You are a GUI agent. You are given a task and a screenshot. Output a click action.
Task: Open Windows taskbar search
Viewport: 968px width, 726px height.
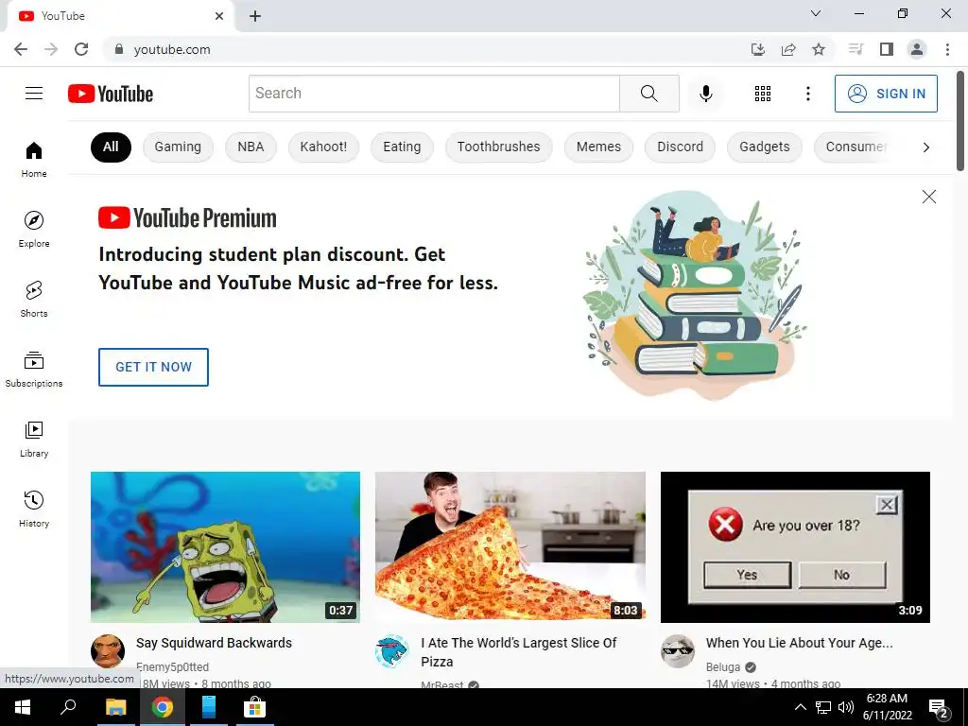tap(68, 707)
